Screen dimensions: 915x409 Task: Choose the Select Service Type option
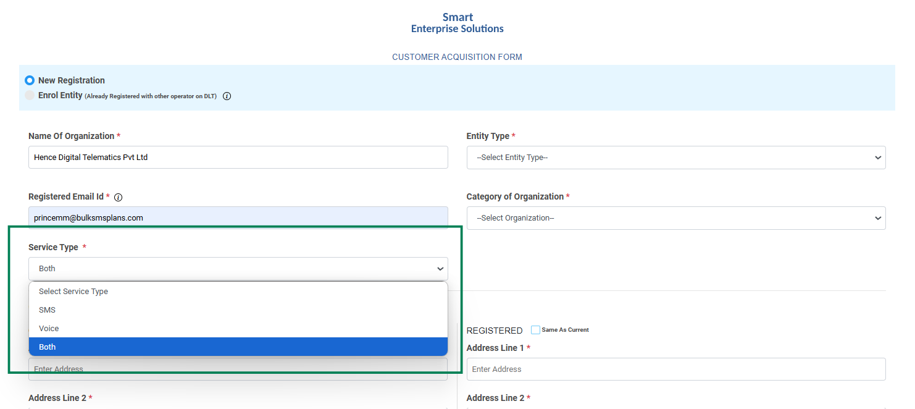point(238,291)
